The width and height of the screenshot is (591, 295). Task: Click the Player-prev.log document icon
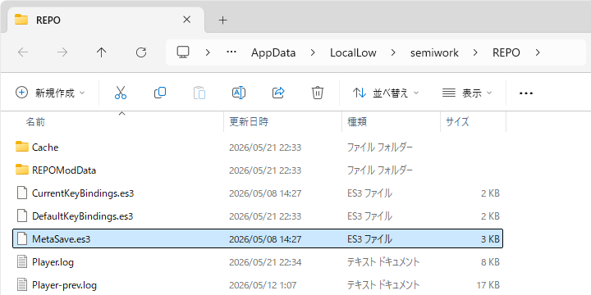(x=23, y=285)
